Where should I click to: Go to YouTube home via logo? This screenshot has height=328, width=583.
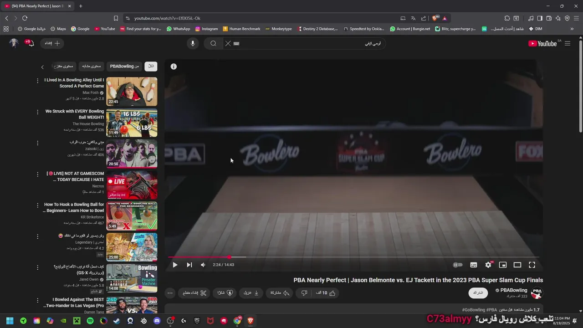coord(542,43)
